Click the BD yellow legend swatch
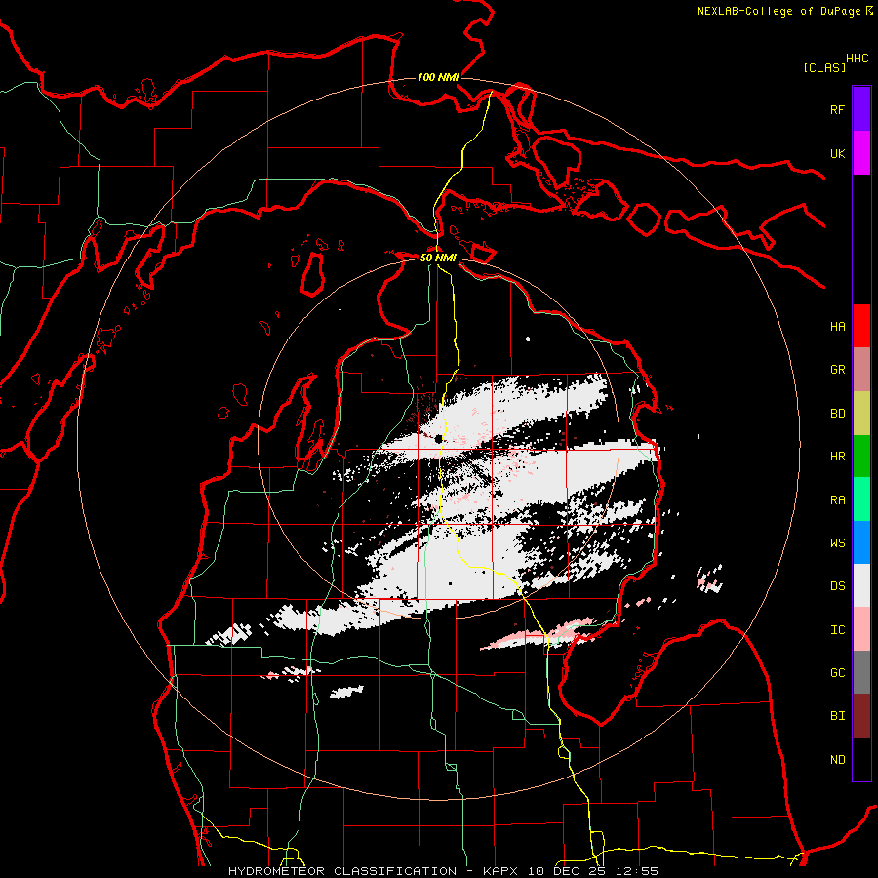The width and height of the screenshot is (878, 878). (861, 414)
